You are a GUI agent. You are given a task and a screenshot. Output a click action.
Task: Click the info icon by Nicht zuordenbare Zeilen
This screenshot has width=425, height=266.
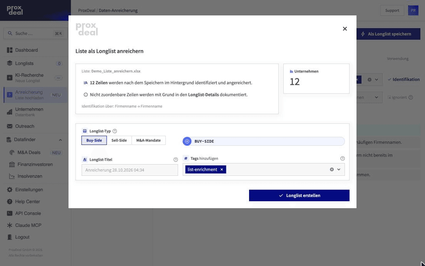coord(85,95)
